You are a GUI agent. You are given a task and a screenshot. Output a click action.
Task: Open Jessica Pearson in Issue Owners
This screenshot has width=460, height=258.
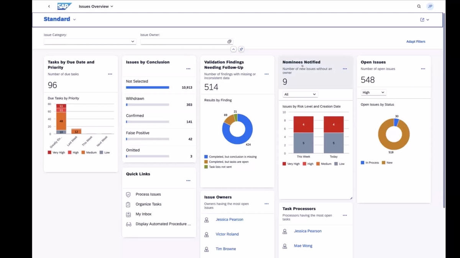(229, 220)
